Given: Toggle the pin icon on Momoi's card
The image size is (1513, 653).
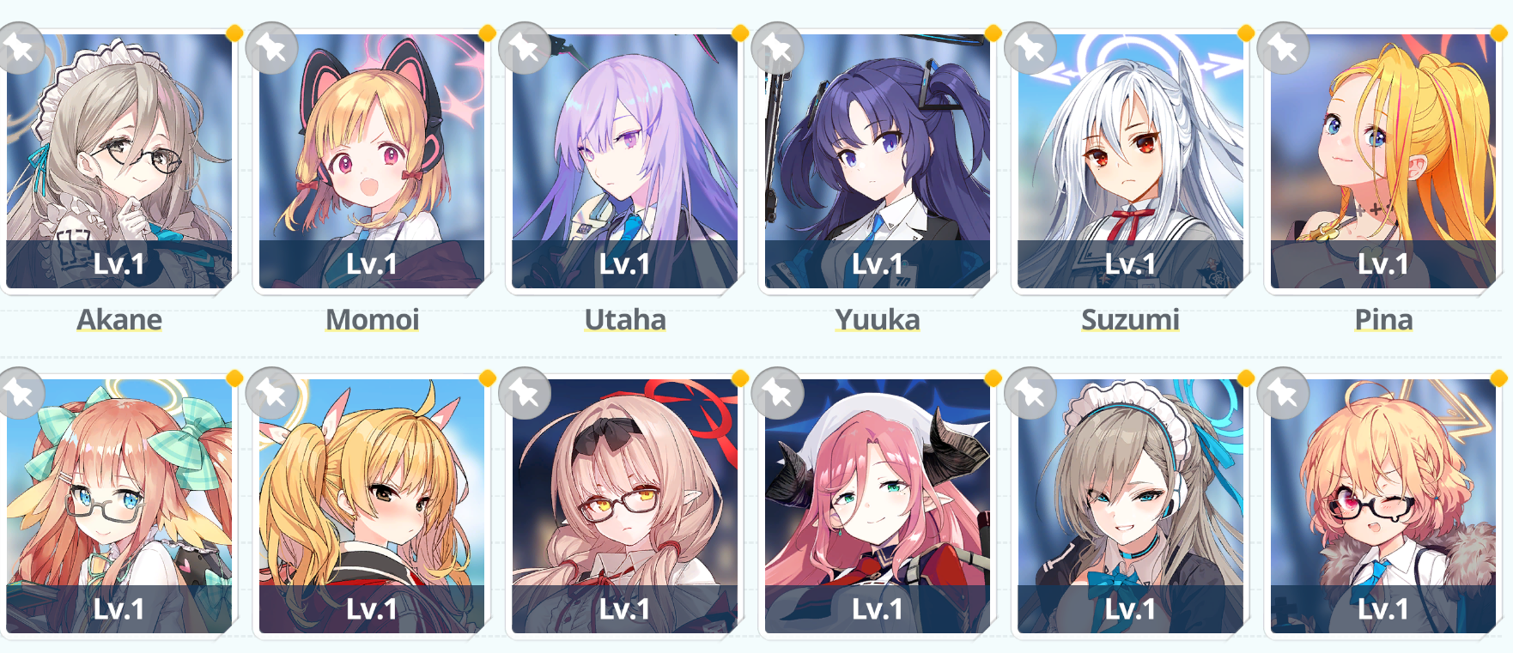Looking at the screenshot, I should (x=271, y=48).
